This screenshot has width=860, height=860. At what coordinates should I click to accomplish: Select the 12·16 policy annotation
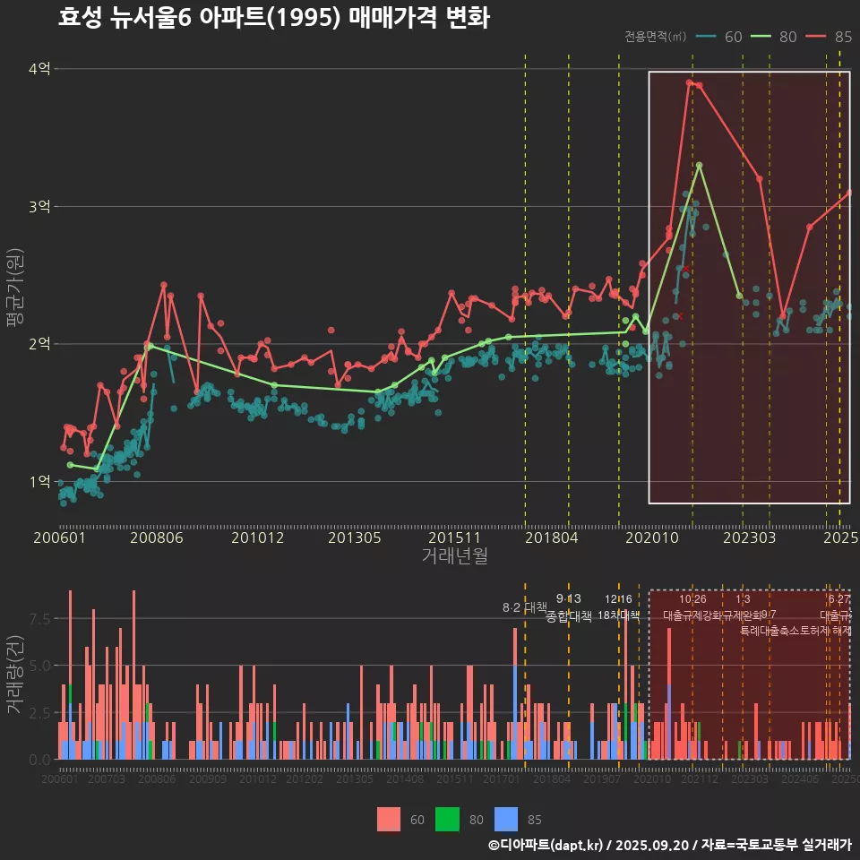click(618, 607)
